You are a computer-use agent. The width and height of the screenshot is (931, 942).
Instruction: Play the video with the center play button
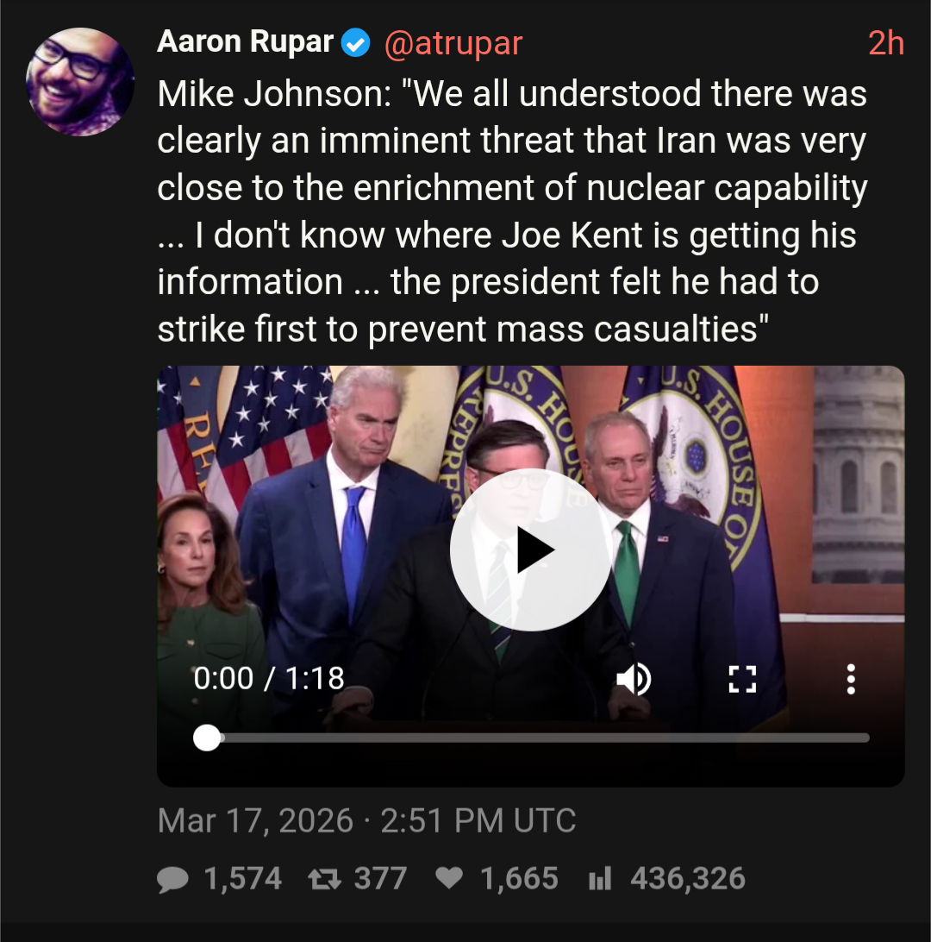tap(529, 550)
